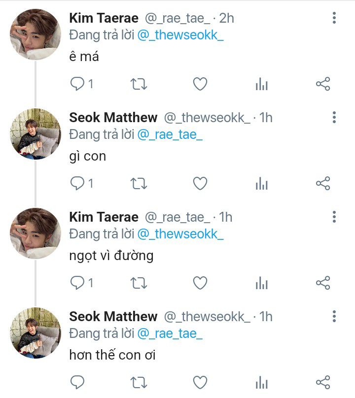The height and width of the screenshot is (398, 355).
Task: Reply to the "hơn thế con ơi" tweet
Action: (77, 383)
